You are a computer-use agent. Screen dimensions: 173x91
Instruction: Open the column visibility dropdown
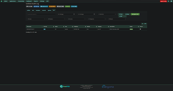tap(145, 24)
